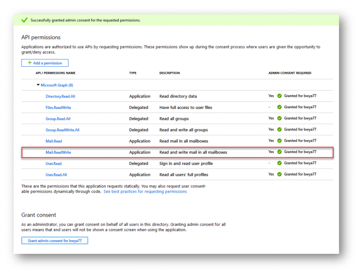Click 'Read directory data' description
The height and width of the screenshot is (272, 359).
pyautogui.click(x=178, y=96)
